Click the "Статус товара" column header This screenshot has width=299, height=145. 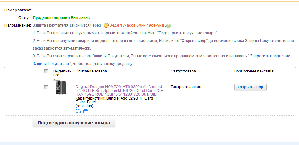(x=183, y=71)
